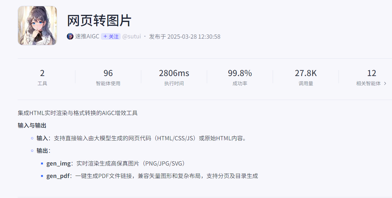Follow the author with + 关注 button
The height and width of the screenshot is (198, 392).
111,36
